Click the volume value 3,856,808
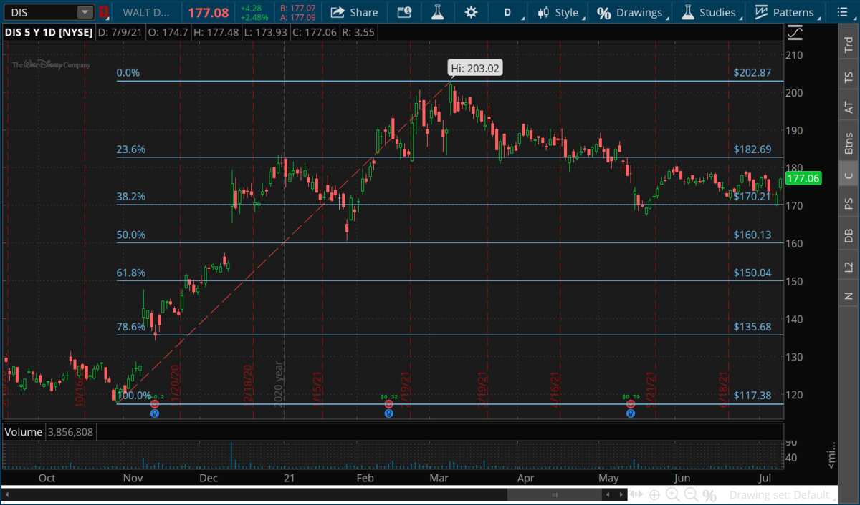 point(70,432)
